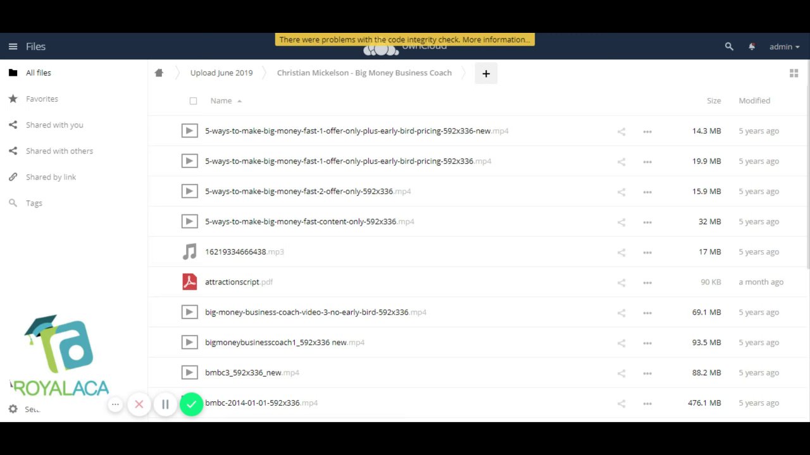Viewport: 810px width, 455px height.
Task: Open more actions for the mp3 file
Action: coord(647,253)
